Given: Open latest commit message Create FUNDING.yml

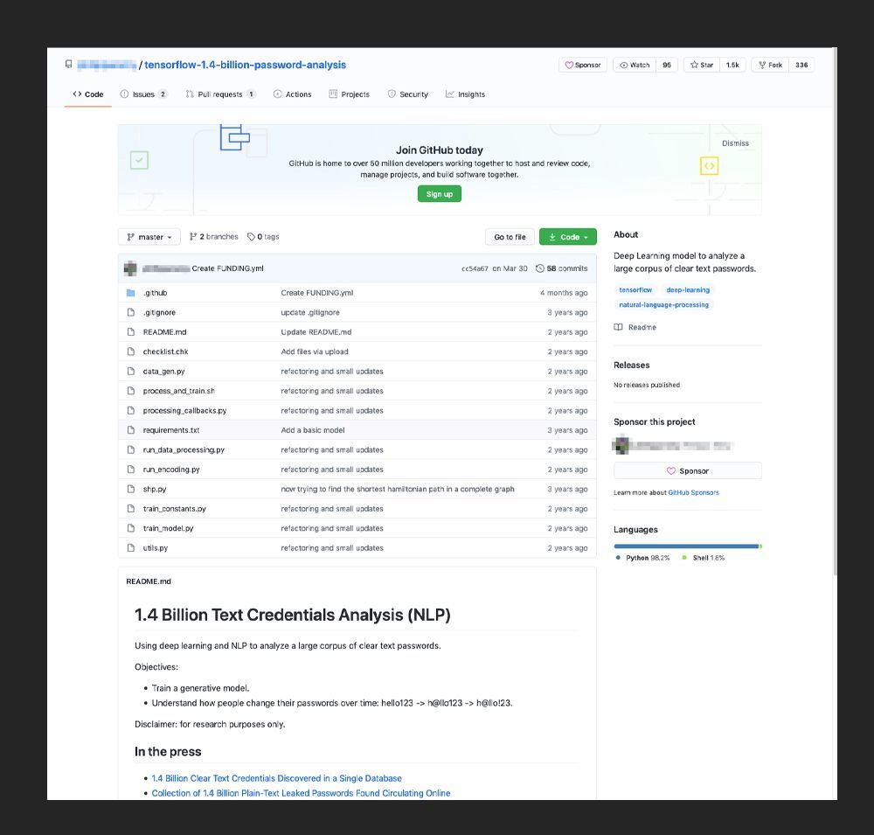Looking at the screenshot, I should coord(227,268).
